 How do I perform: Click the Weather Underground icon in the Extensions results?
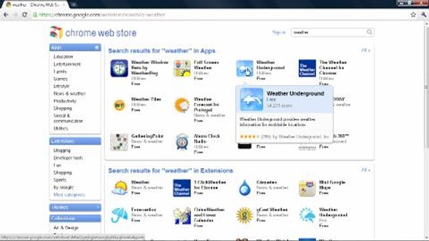[x=307, y=216]
